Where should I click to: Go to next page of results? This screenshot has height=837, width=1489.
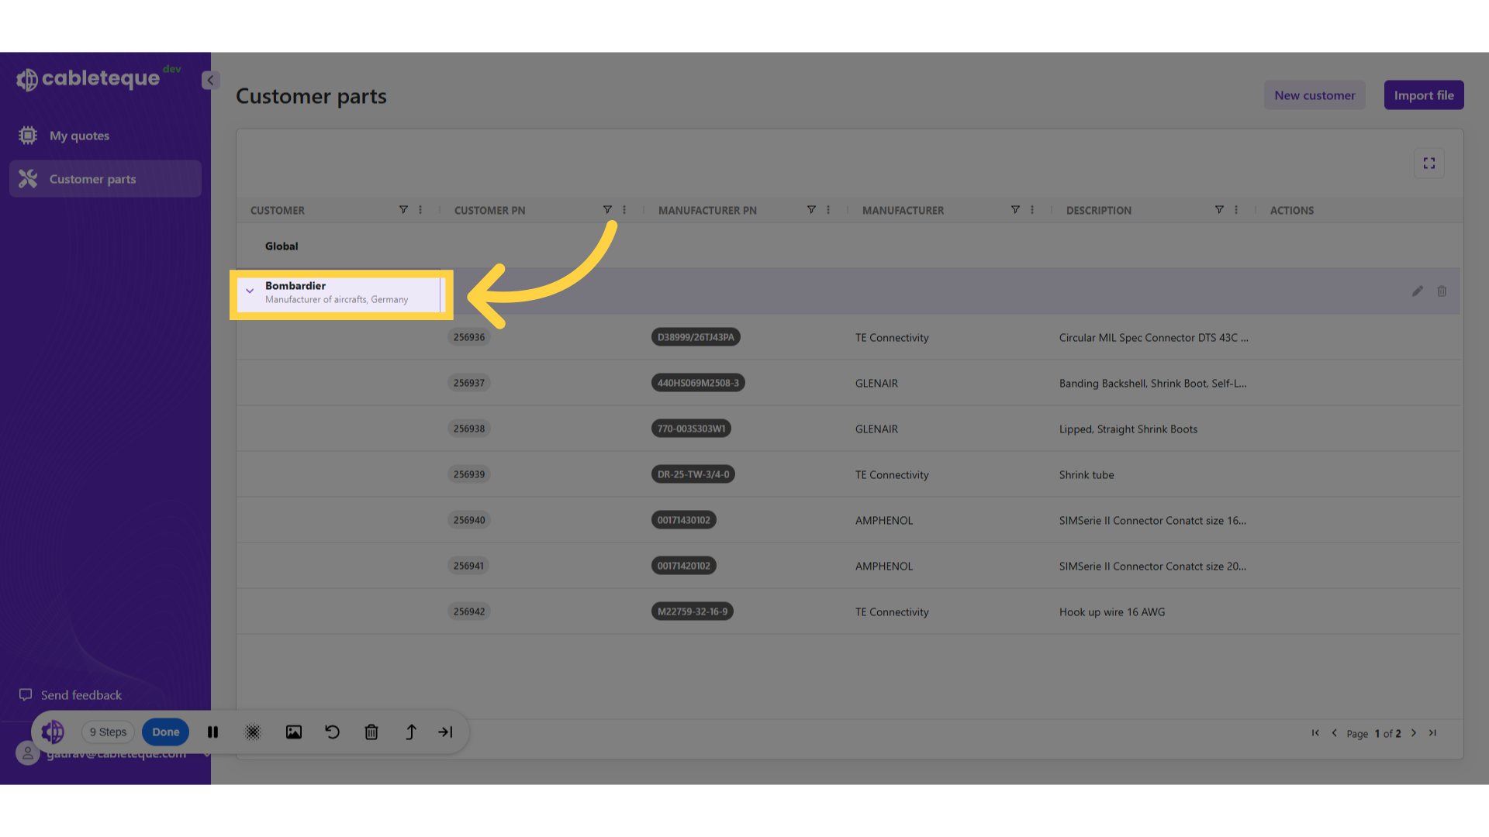[1414, 733]
